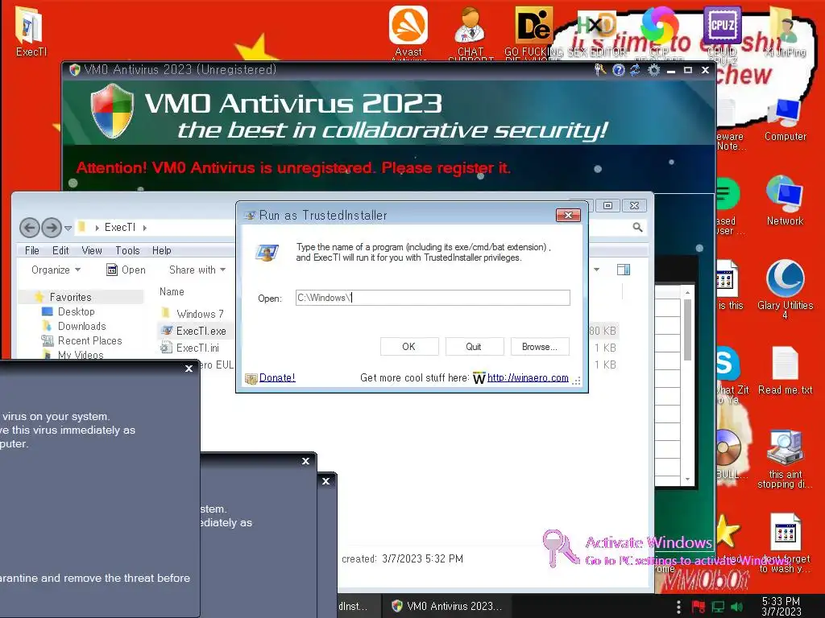Click scrollbar down arrow in VM0 Antivirus list

click(x=687, y=479)
